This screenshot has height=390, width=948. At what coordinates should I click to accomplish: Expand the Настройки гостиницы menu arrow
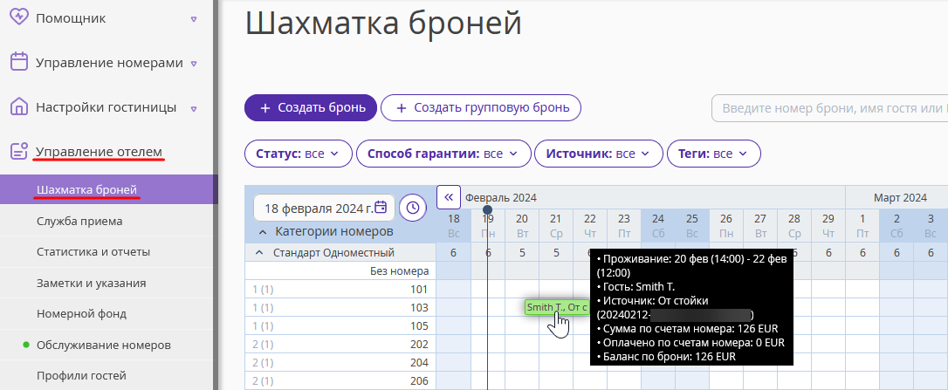click(x=194, y=109)
